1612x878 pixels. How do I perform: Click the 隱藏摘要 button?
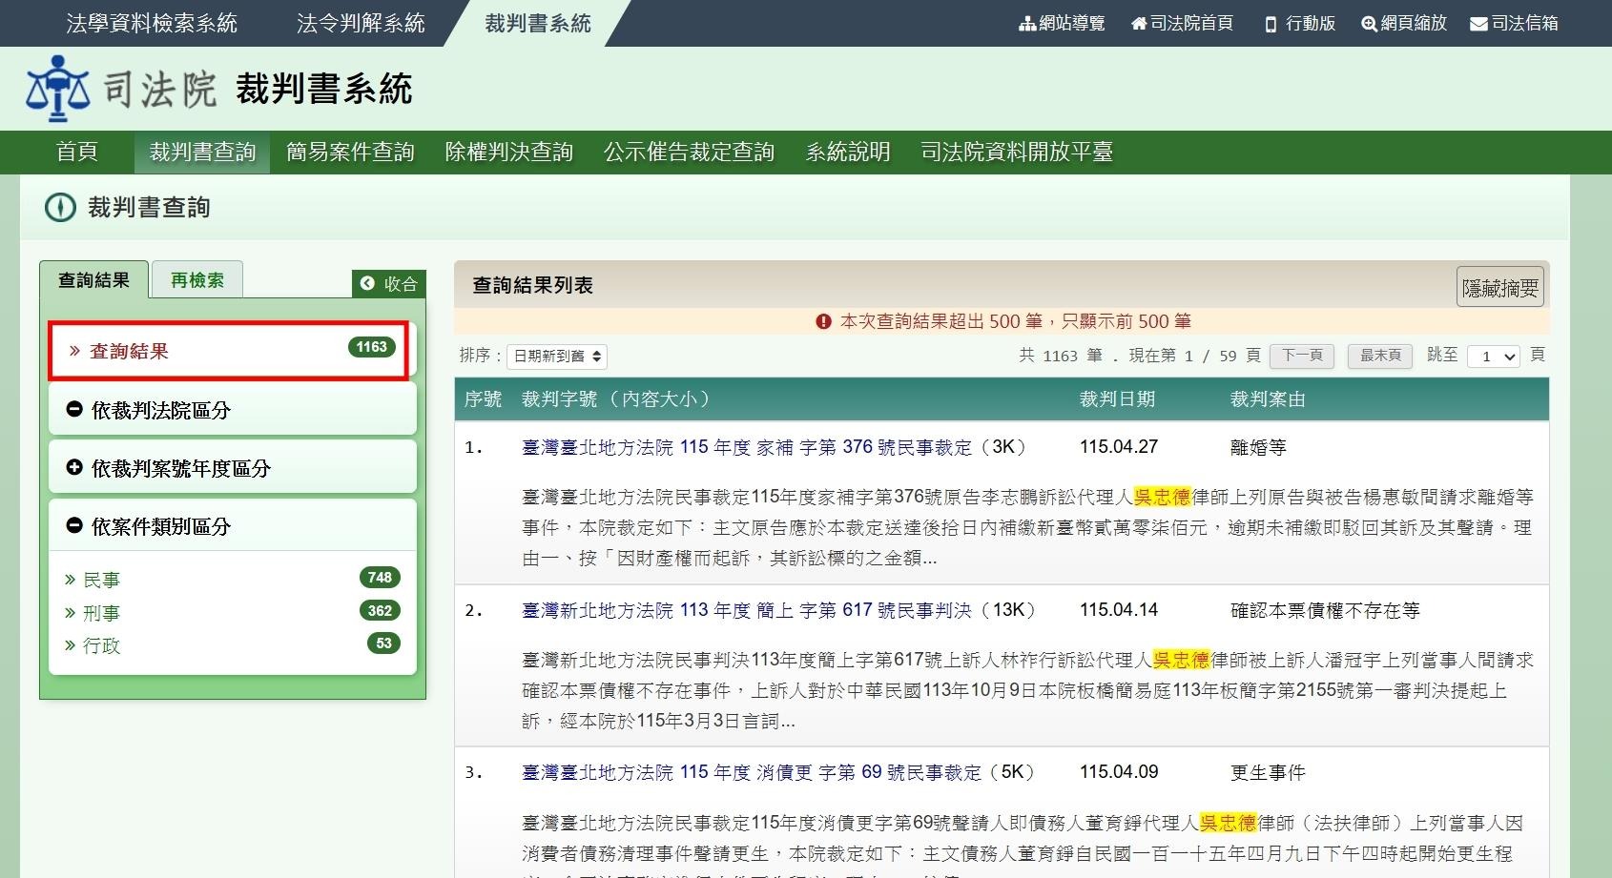click(1500, 288)
